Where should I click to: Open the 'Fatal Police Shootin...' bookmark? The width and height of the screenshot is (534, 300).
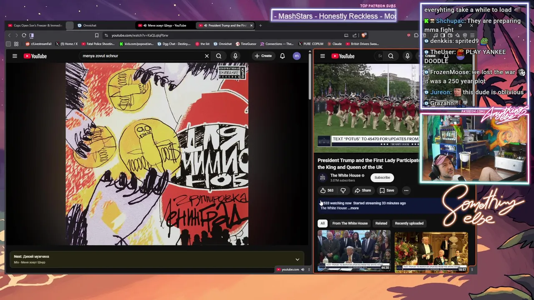click(98, 44)
